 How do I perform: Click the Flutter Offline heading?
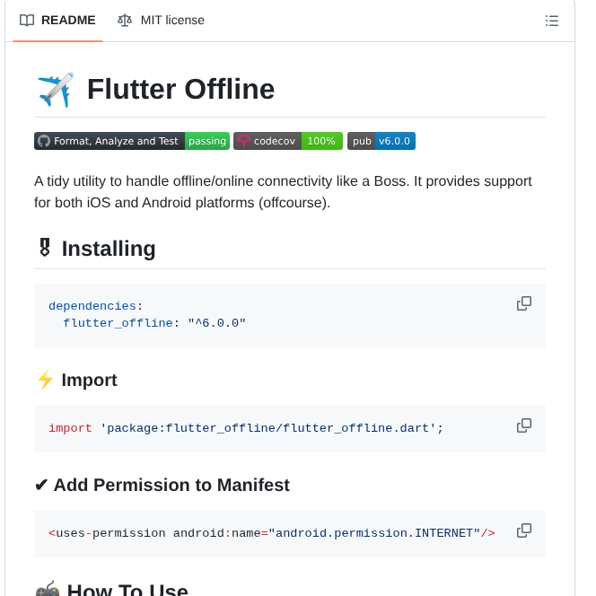181,90
